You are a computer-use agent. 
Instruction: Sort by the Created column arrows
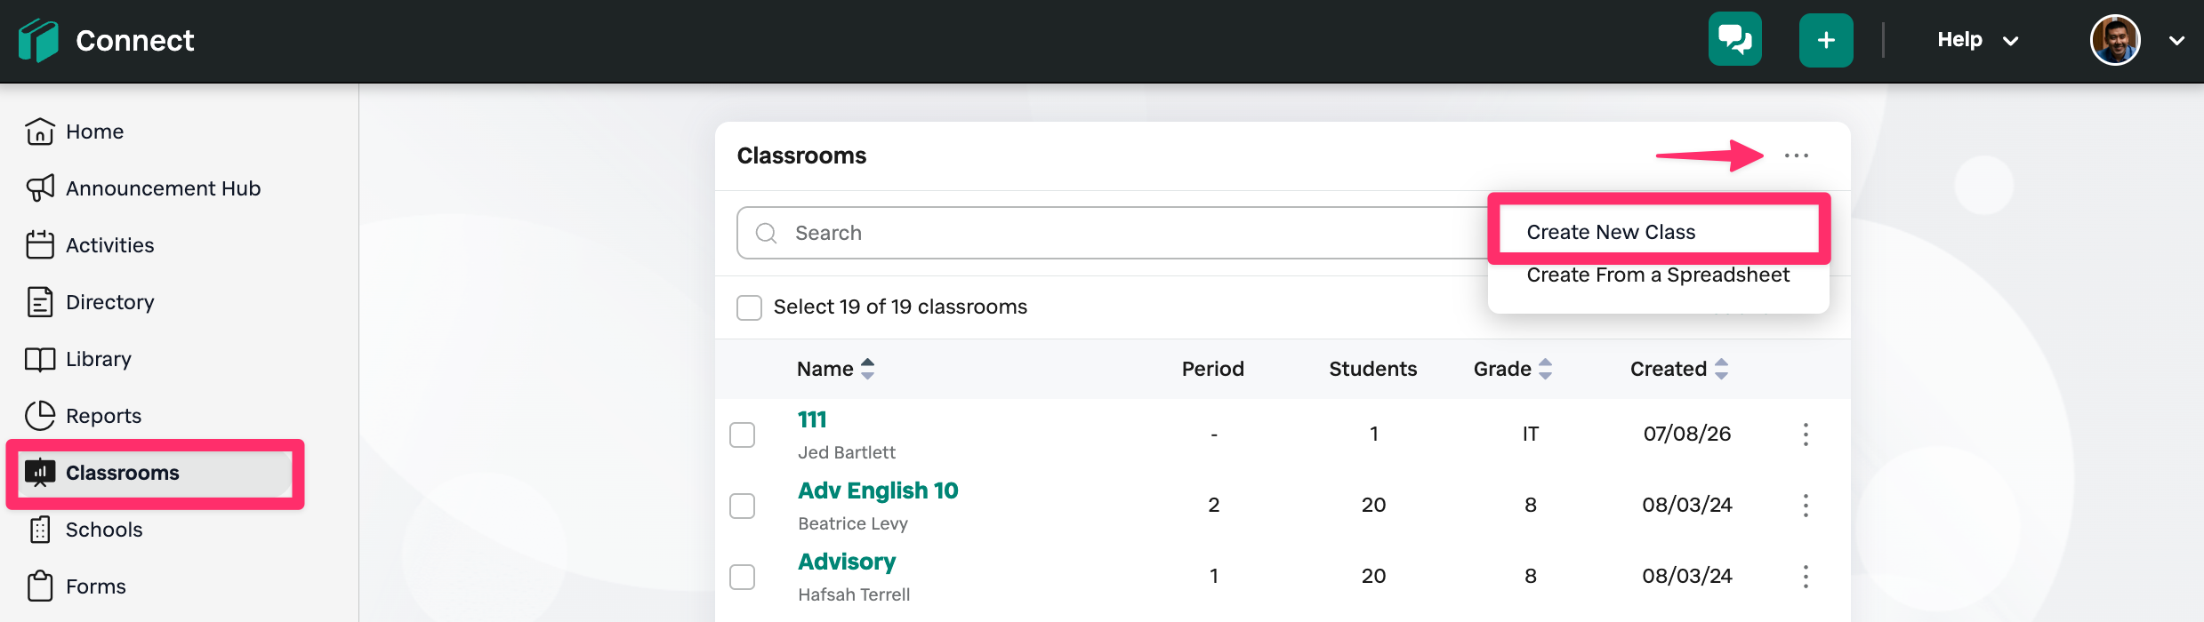pos(1721,369)
